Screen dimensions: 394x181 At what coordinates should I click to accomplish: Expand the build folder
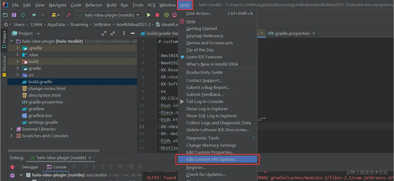pyautogui.click(x=17, y=61)
